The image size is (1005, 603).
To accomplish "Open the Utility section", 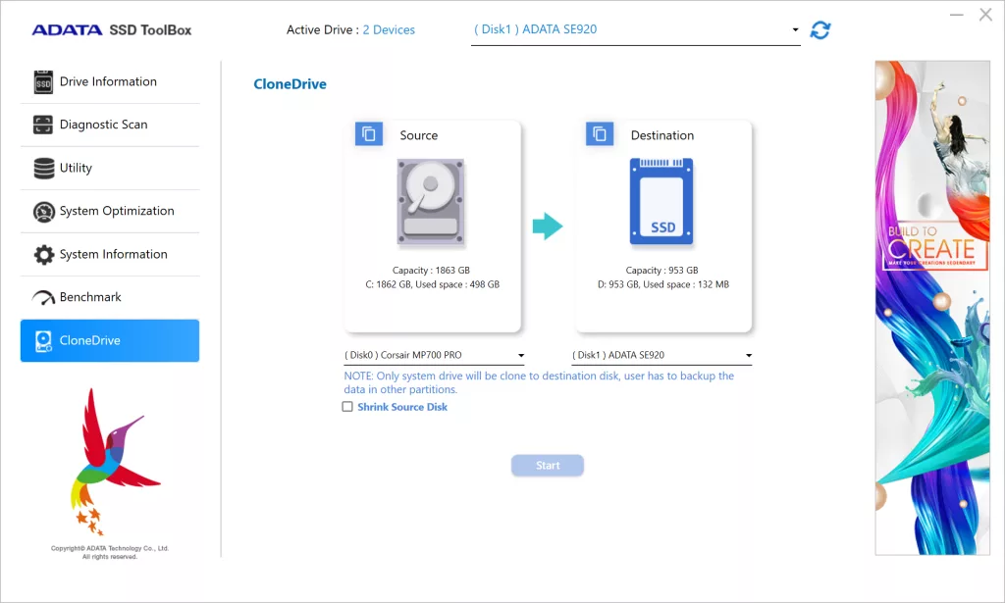I will pos(110,169).
